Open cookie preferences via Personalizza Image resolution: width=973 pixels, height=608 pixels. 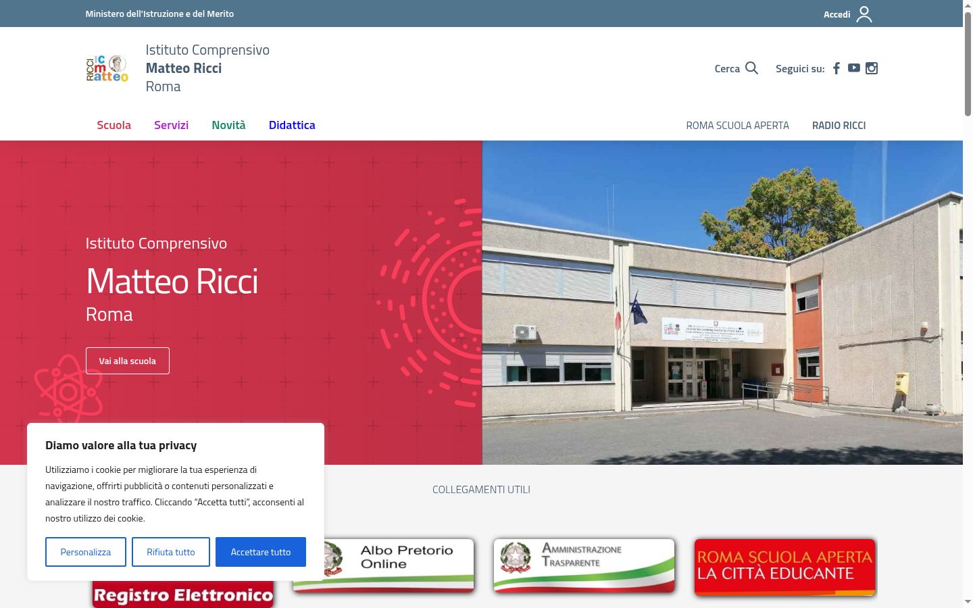click(x=86, y=552)
